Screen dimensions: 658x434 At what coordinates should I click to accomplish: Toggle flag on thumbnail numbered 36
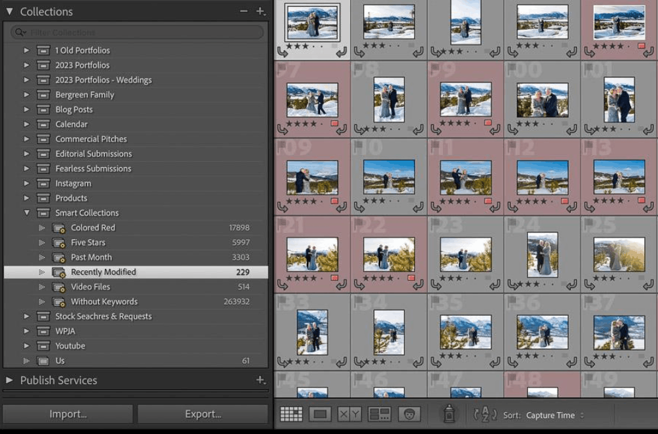coord(511,300)
